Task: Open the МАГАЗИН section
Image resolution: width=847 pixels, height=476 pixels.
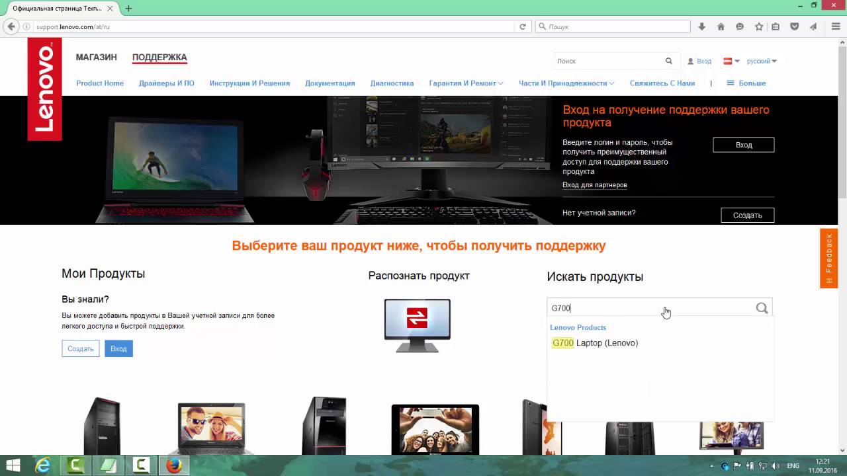Action: [x=96, y=58]
